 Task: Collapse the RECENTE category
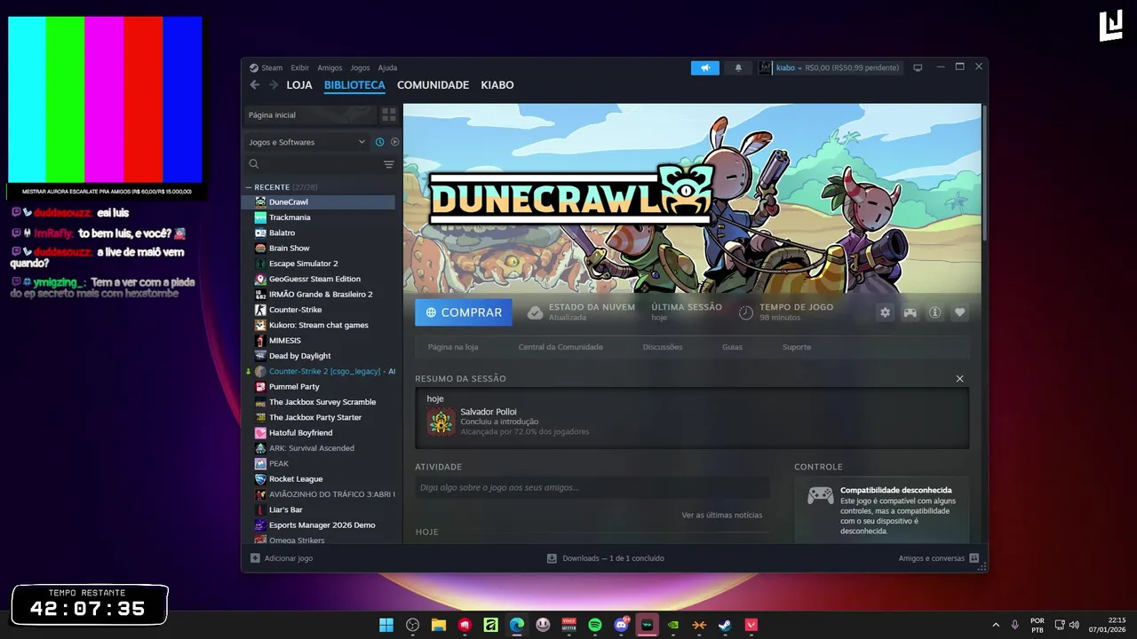click(249, 187)
